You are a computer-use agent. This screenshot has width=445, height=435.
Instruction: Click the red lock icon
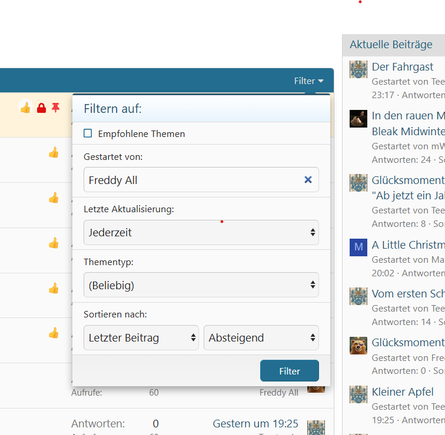pyautogui.click(x=41, y=108)
